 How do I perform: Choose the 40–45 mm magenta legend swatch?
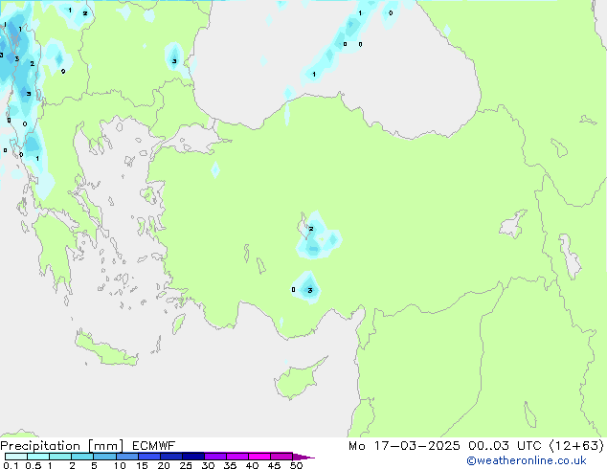[259, 457]
